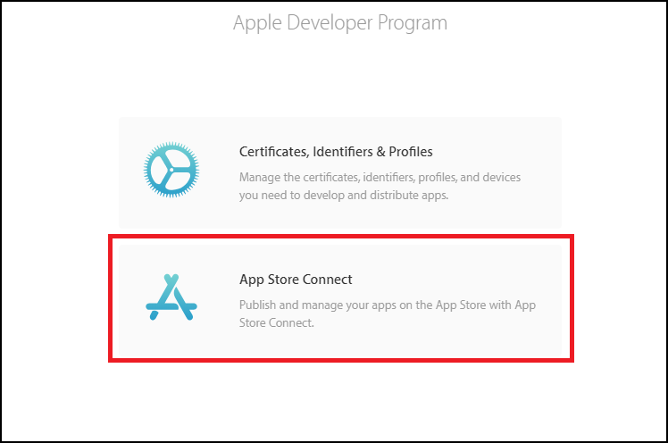This screenshot has width=668, height=443.
Task: Click the Apple Developer Program title
Action: 340,23
